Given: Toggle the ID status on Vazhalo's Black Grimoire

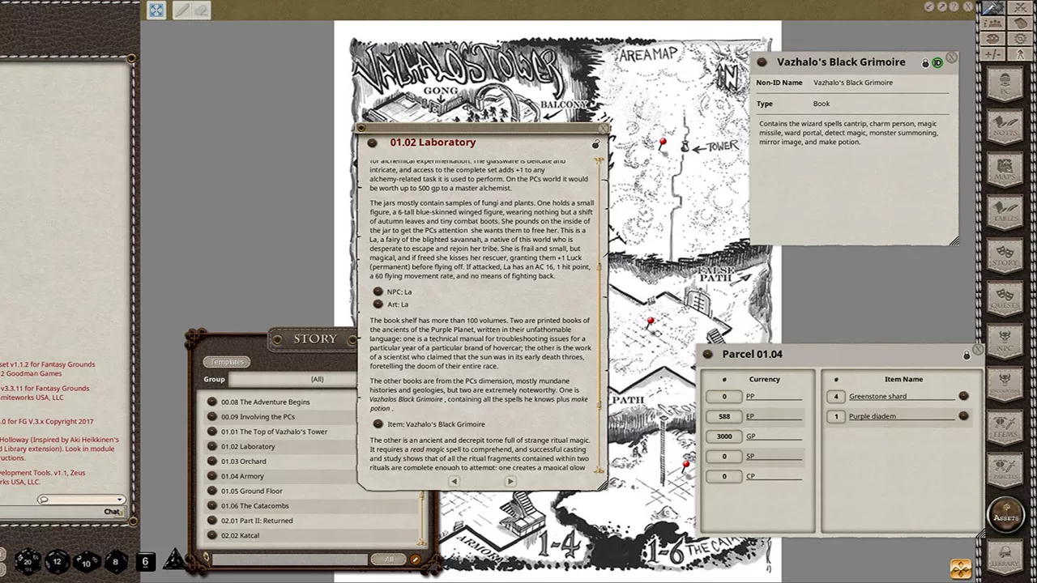Looking at the screenshot, I should tap(937, 62).
